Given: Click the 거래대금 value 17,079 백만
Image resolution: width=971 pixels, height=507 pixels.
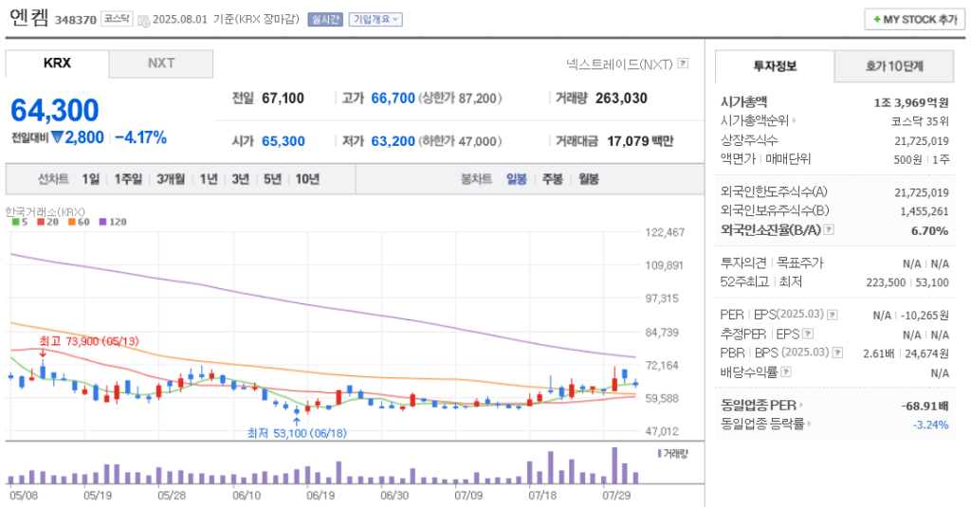Looking at the screenshot, I should pos(640,141).
